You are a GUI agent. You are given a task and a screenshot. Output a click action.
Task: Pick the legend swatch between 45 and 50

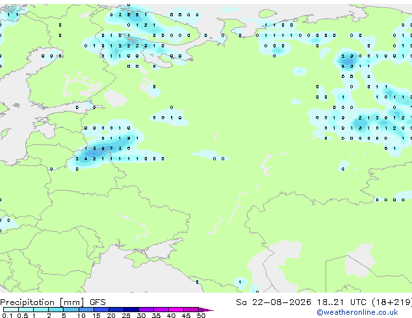(191, 310)
